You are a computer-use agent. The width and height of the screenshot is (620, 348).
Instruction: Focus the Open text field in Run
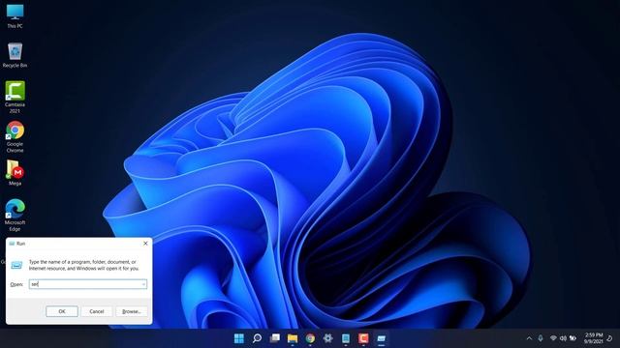pyautogui.click(x=88, y=284)
